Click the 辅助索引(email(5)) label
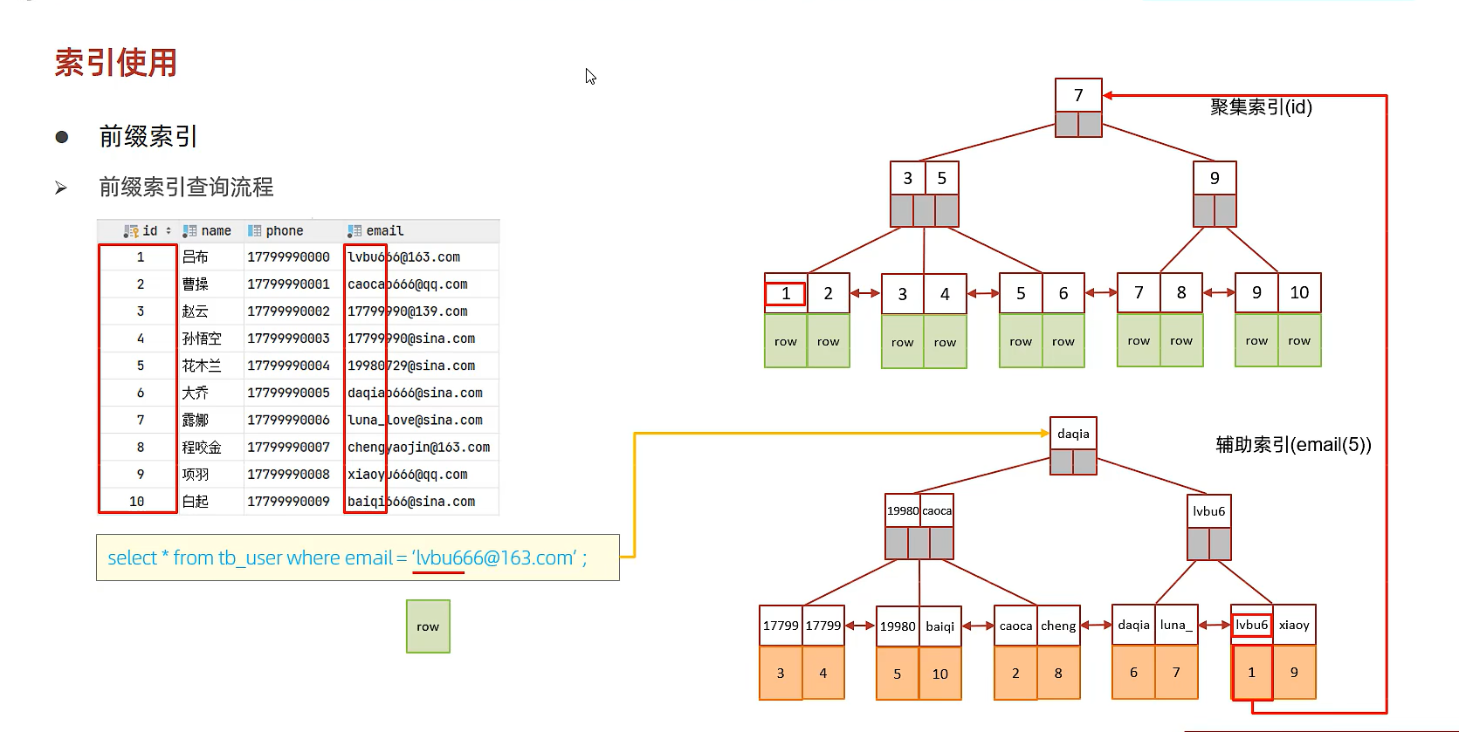1459x732 pixels. (x=1293, y=445)
